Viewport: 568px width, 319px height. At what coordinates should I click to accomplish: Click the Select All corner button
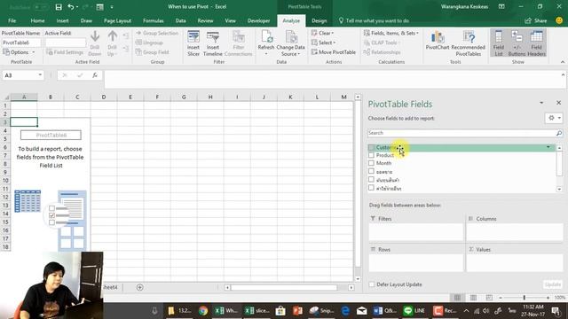[6, 97]
